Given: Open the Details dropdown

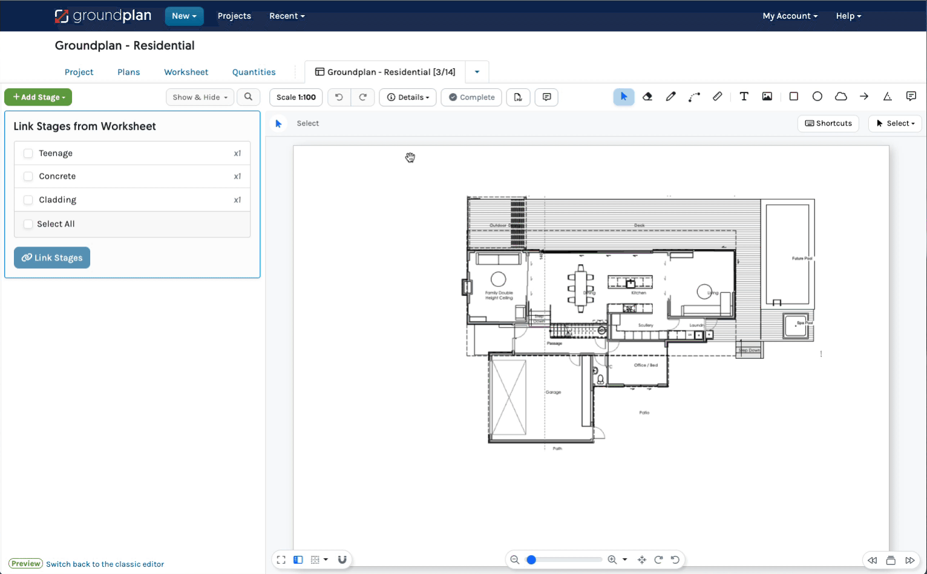Looking at the screenshot, I should [x=408, y=97].
